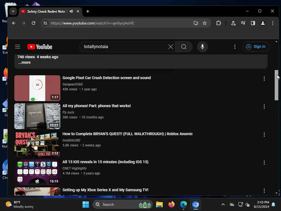Image resolution: width=281 pixels, height=211 pixels.
Task: Open the Windows Start menu
Action: tap(86, 204)
